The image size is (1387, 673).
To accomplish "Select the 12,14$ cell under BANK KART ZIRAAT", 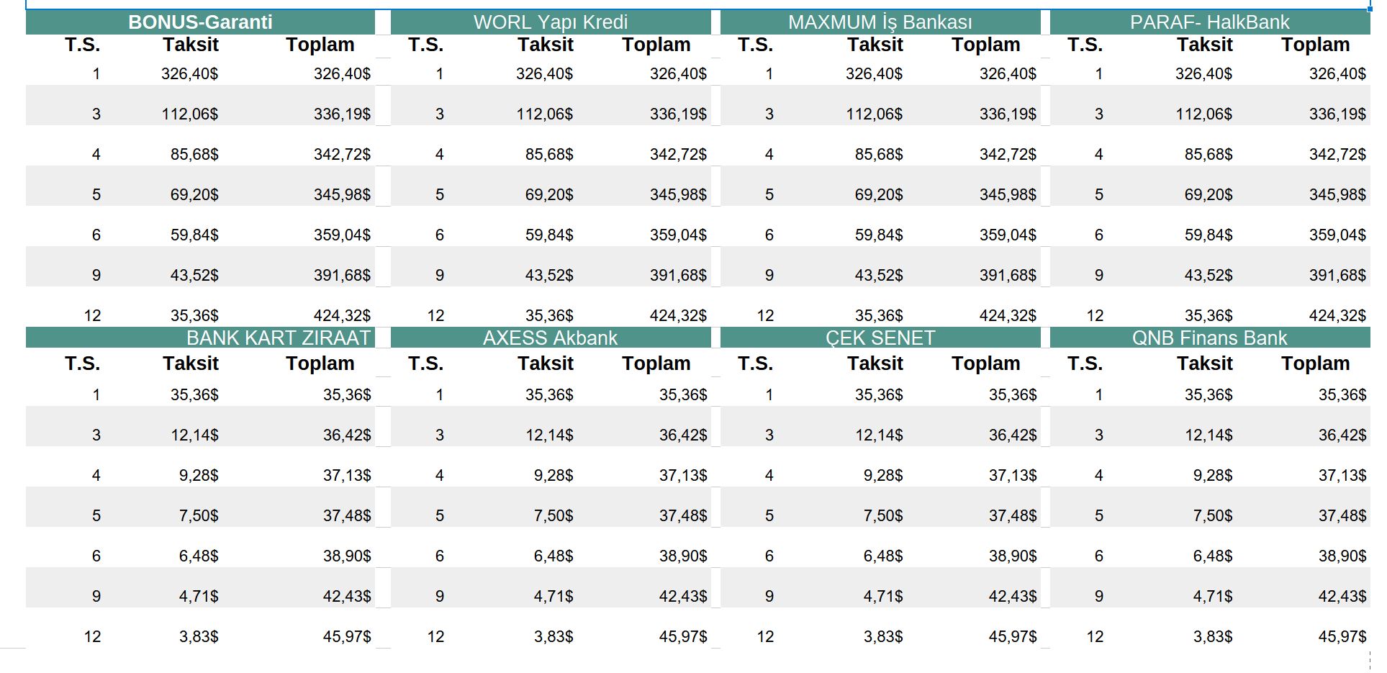I will 194,435.
